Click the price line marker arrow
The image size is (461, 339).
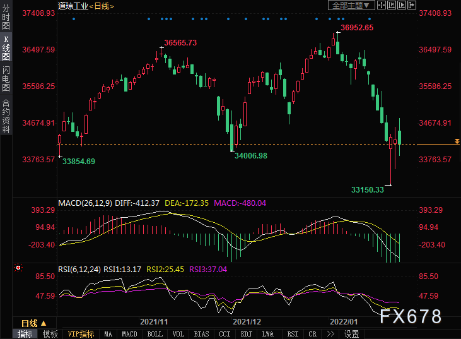click(457, 141)
